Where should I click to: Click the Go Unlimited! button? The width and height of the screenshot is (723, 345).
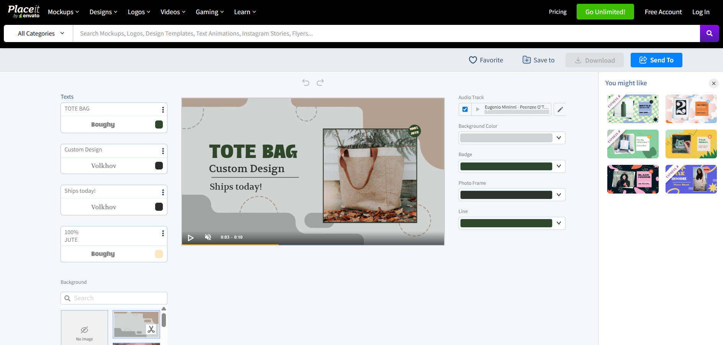pos(605,12)
